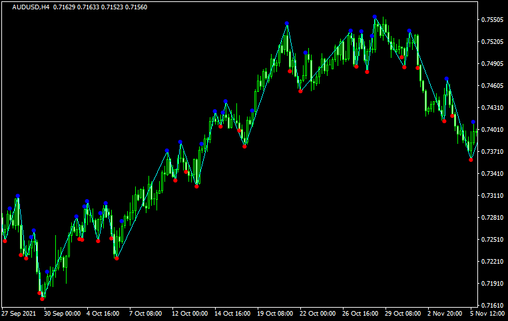This screenshot has height=321, width=508.
Task: Click the rightmost red swing-low dot
Action: (x=471, y=160)
